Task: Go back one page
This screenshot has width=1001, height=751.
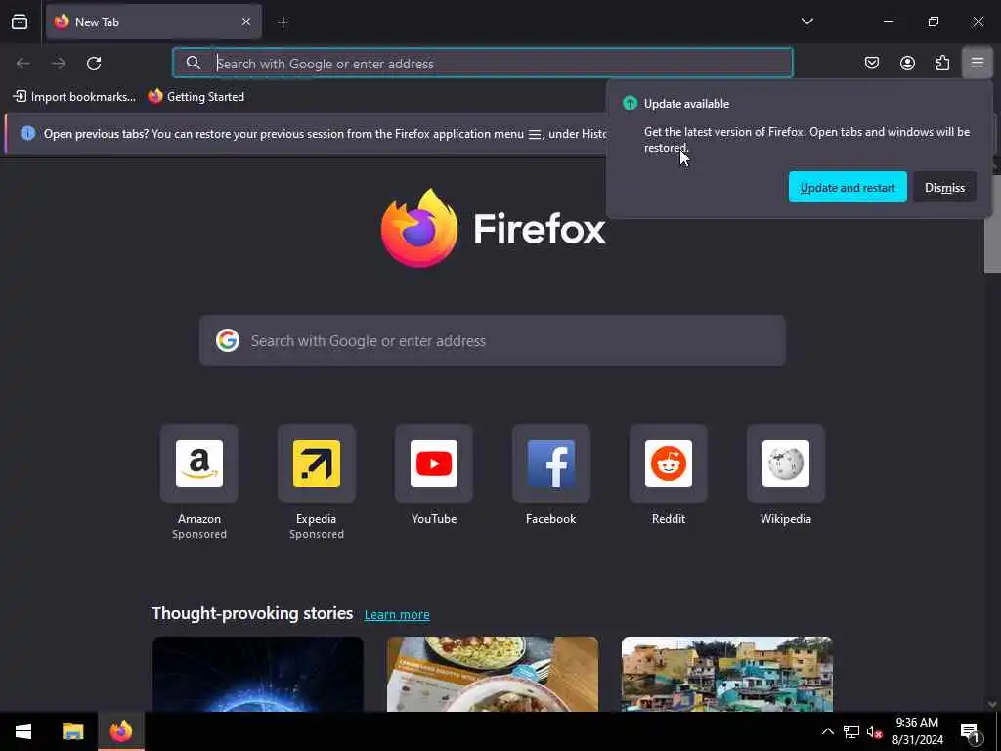Action: [23, 64]
